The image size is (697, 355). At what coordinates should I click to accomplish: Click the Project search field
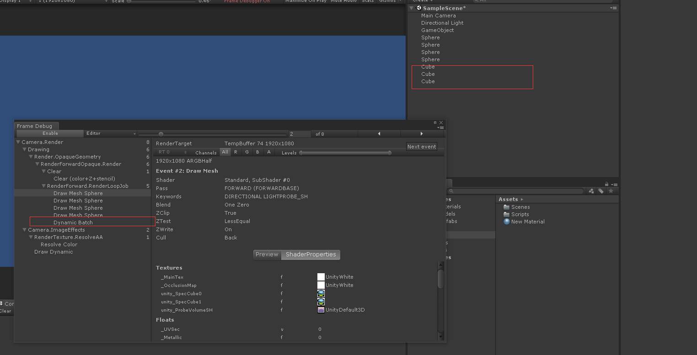tap(515, 191)
